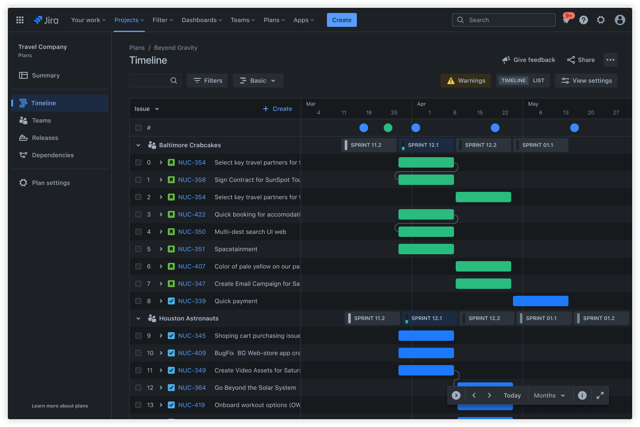This screenshot has width=640, height=427.
Task: Click the Share icon
Action: coord(571,60)
